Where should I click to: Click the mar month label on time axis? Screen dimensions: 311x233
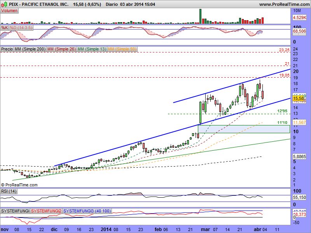pos(205,230)
